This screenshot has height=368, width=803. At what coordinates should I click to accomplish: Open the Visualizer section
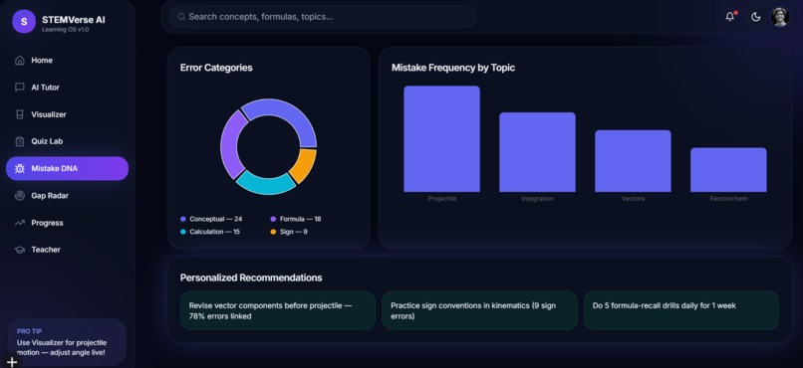pyautogui.click(x=67, y=114)
